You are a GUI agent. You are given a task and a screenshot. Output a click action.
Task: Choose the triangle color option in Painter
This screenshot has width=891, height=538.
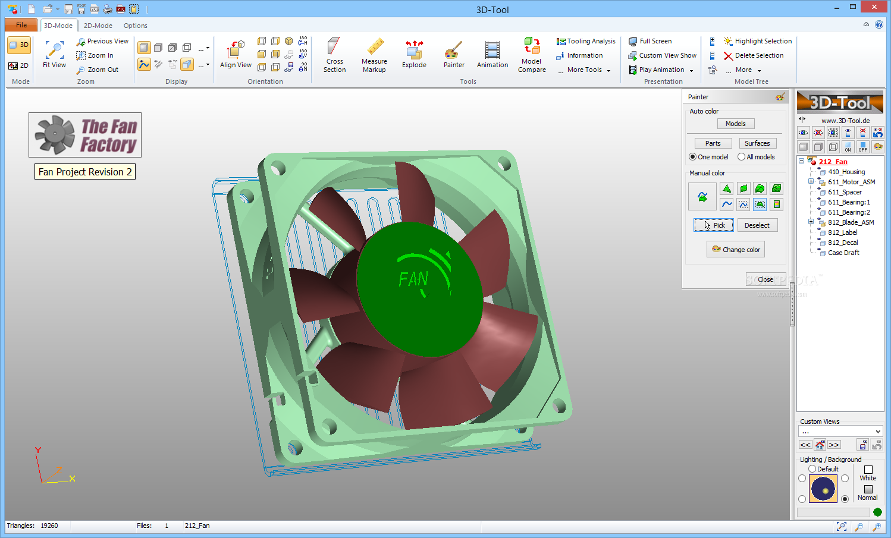click(726, 188)
